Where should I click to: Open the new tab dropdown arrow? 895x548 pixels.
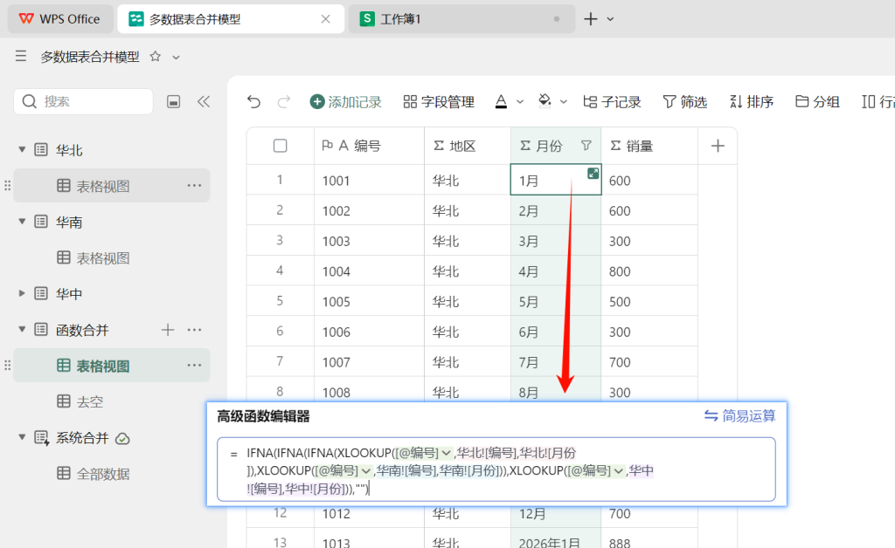[x=610, y=19]
